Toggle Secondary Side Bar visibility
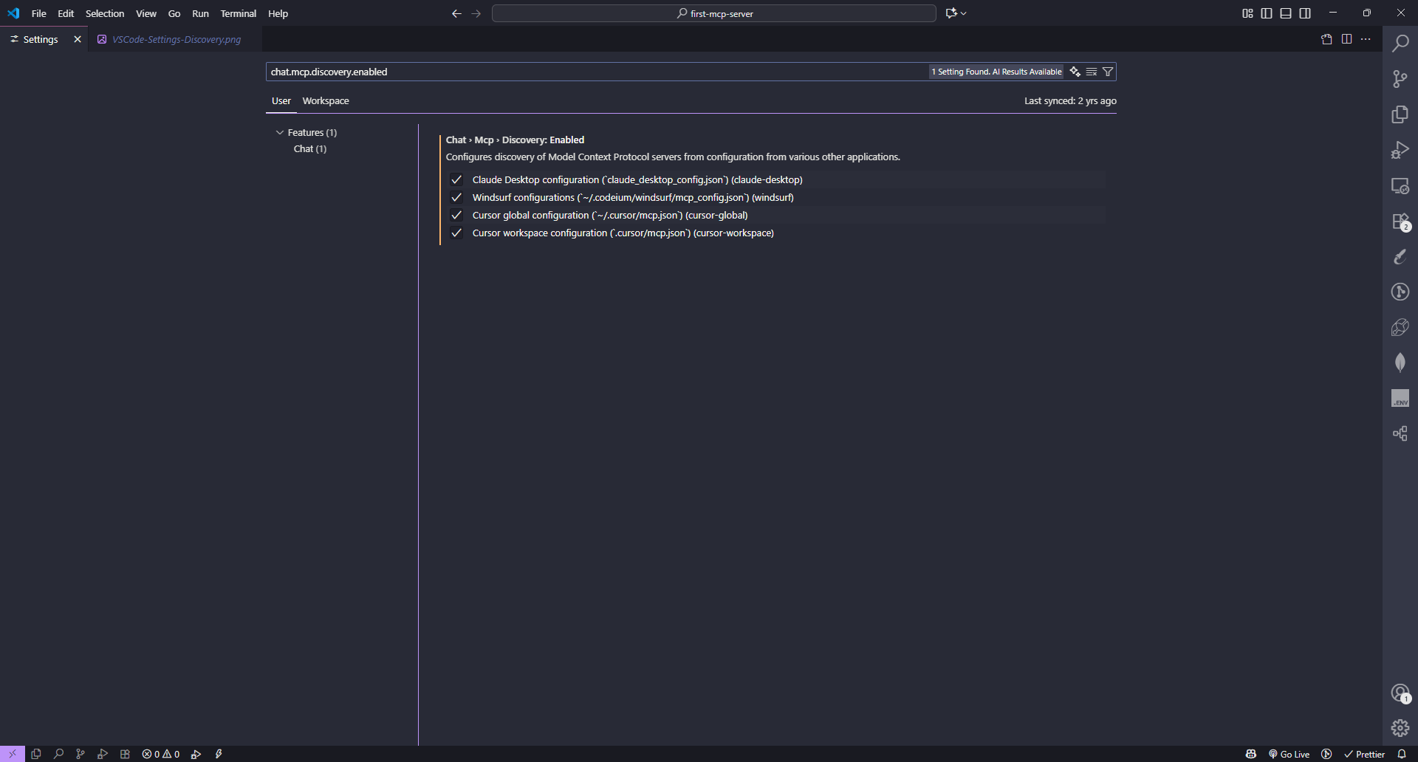 tap(1305, 13)
